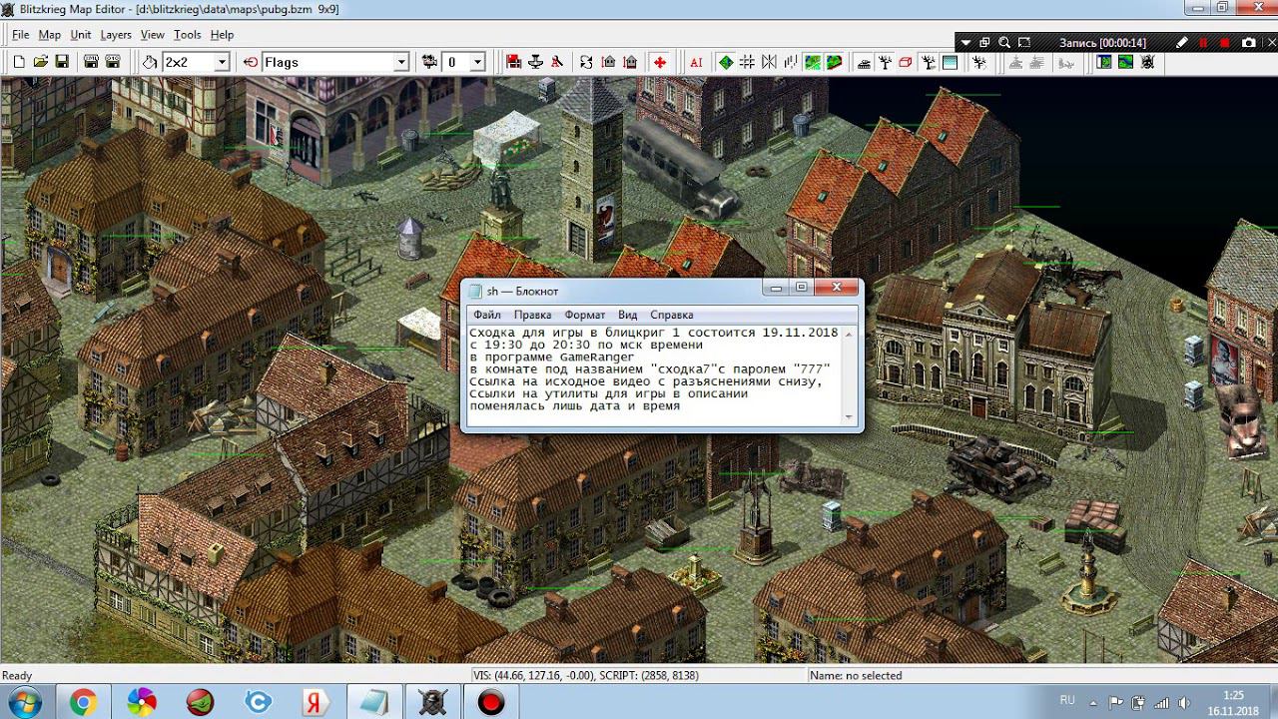Select the red 3D box icon
The width and height of the screenshot is (1278, 719).
point(907,62)
